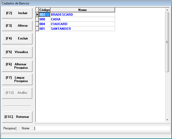Click the [F4] Excluir button
Viewport: 172px width, 139px height.
tap(17, 38)
